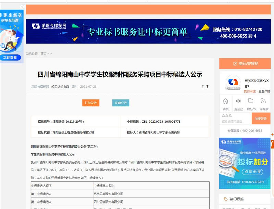Select the smaller font size T
This screenshot has height=209, width=274.
click(203, 87)
